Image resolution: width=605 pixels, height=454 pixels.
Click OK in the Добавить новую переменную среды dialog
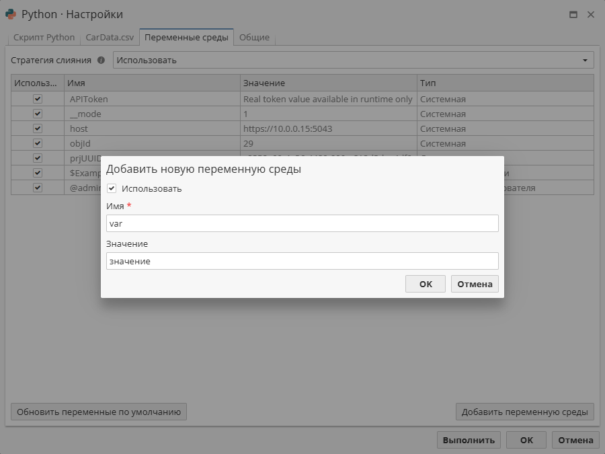pos(425,283)
